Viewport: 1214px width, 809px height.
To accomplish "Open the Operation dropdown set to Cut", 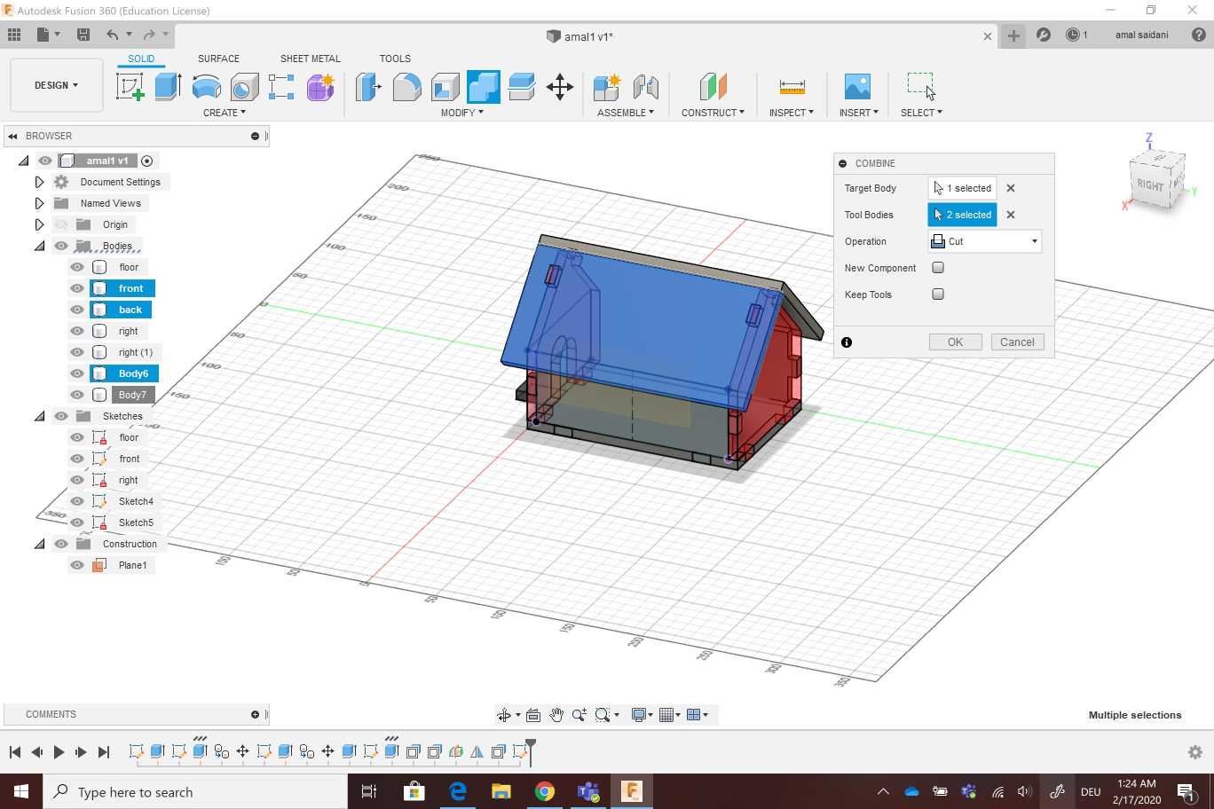I will point(984,241).
